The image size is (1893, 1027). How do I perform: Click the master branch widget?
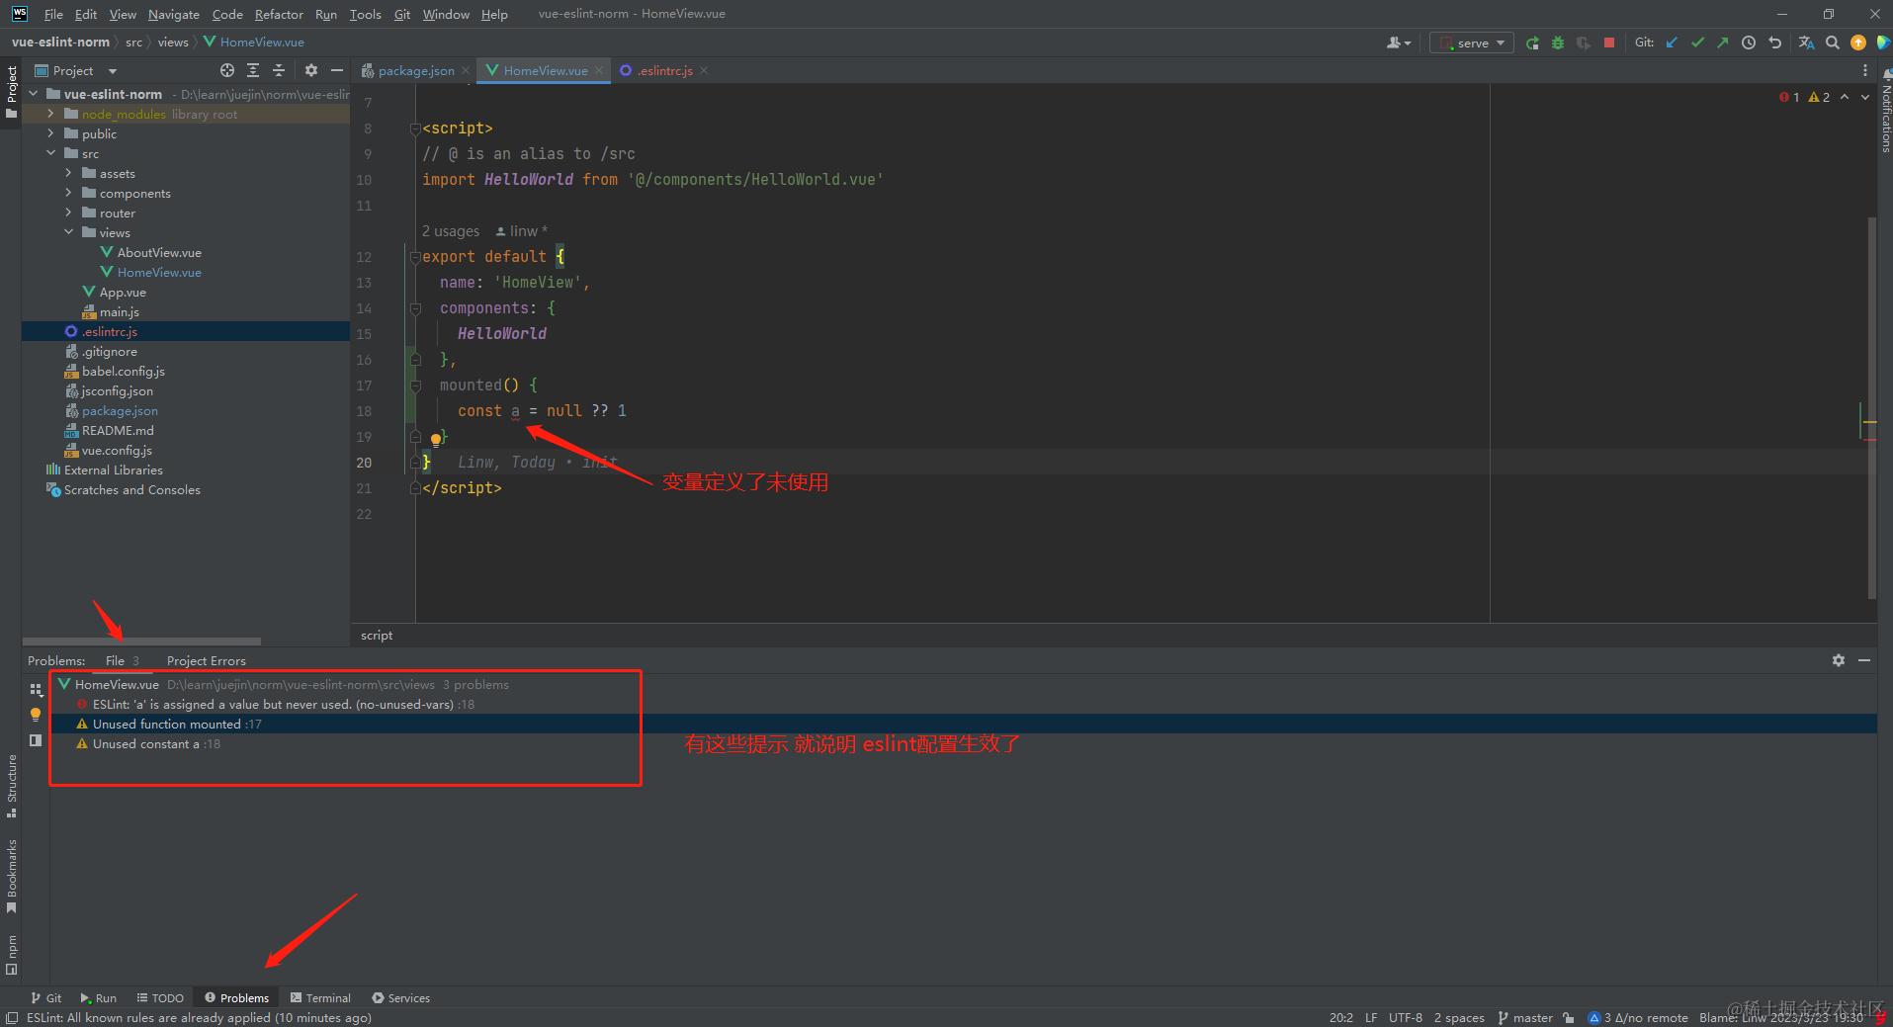(x=1525, y=1017)
